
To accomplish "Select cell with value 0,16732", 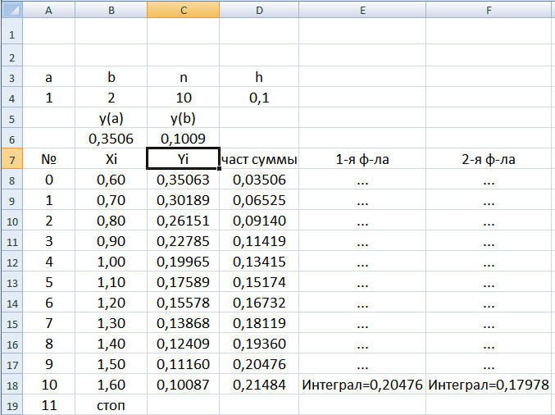I will [x=259, y=303].
